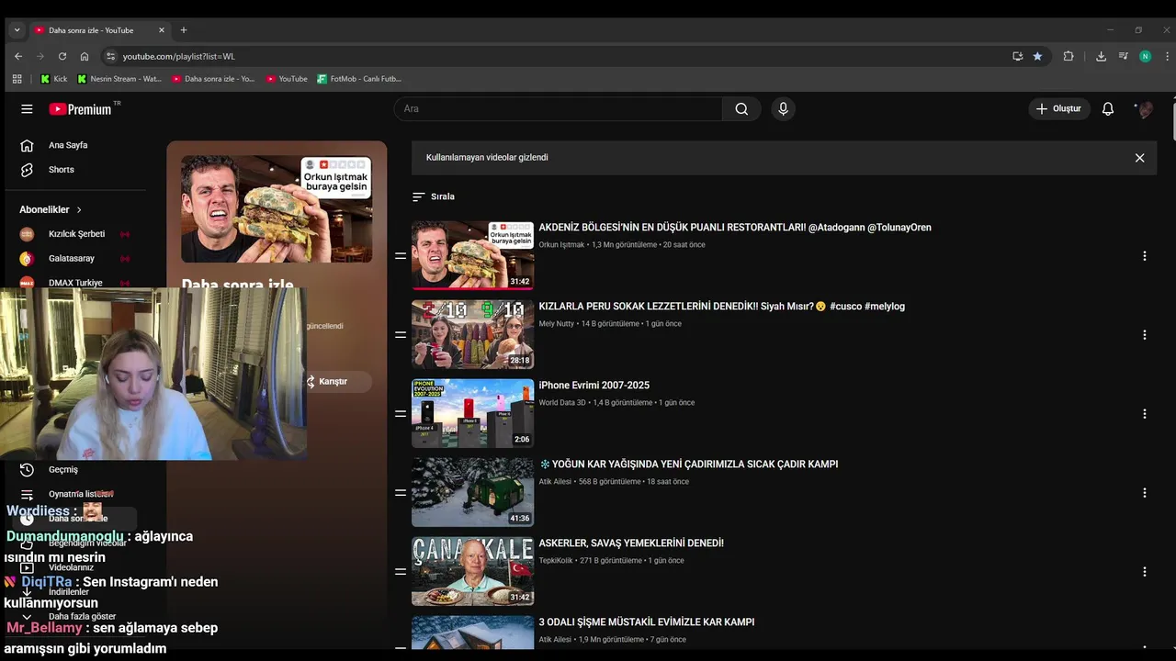Open 'ASKERLER, SAVAŞ YEMEKLERİNİ DENEDİ!' title
Screen dimensions: 1176x661
(x=631, y=543)
